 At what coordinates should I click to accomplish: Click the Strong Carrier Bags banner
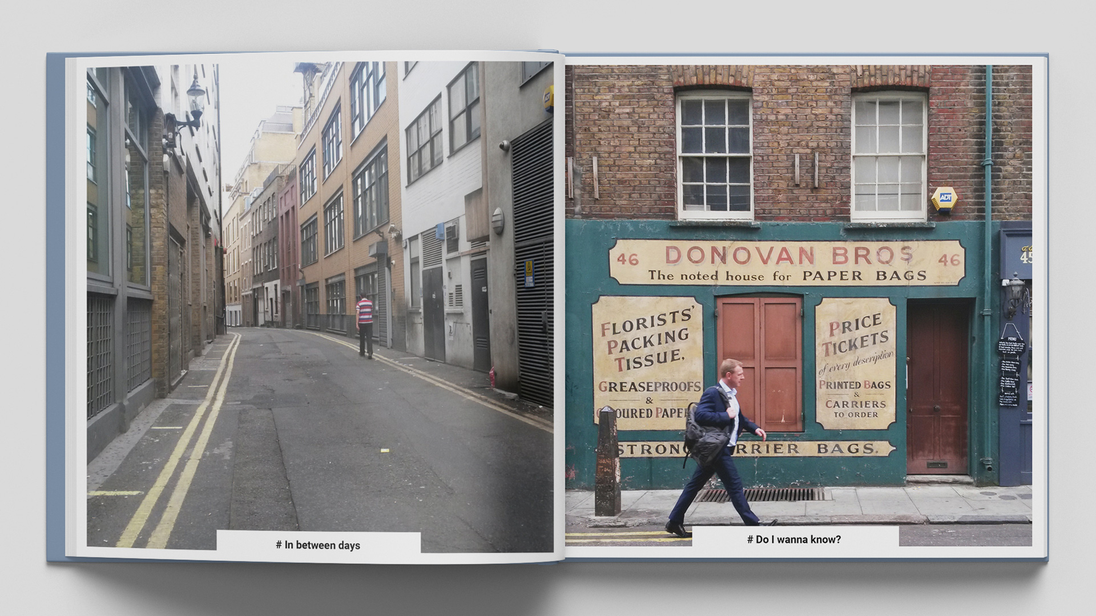click(x=799, y=449)
